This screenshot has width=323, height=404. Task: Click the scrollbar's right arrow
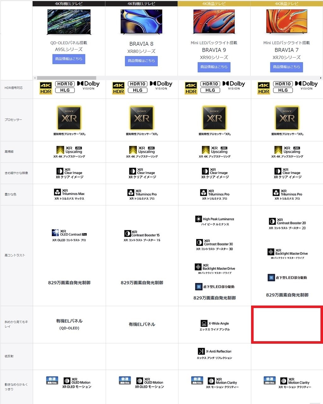[321, 78]
